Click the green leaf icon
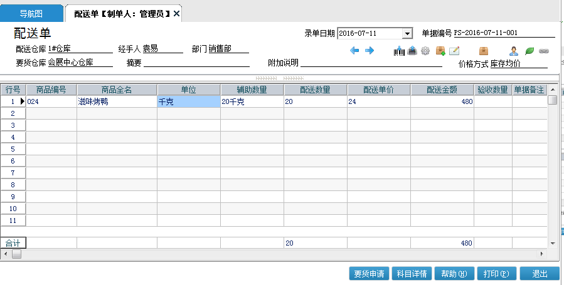 coord(529,51)
